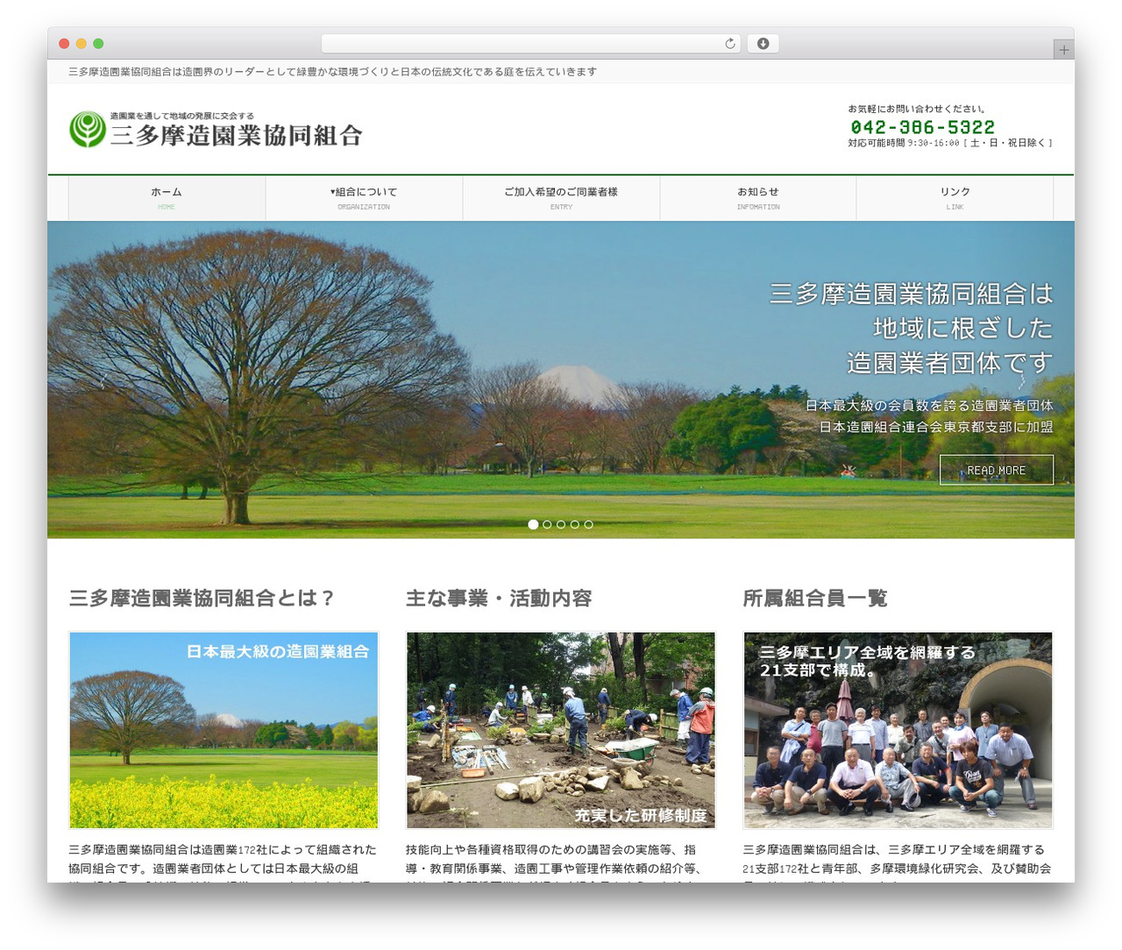Click the hero banner headline 地域に根ざした
This screenshot has height=950, width=1122.
coord(963,328)
